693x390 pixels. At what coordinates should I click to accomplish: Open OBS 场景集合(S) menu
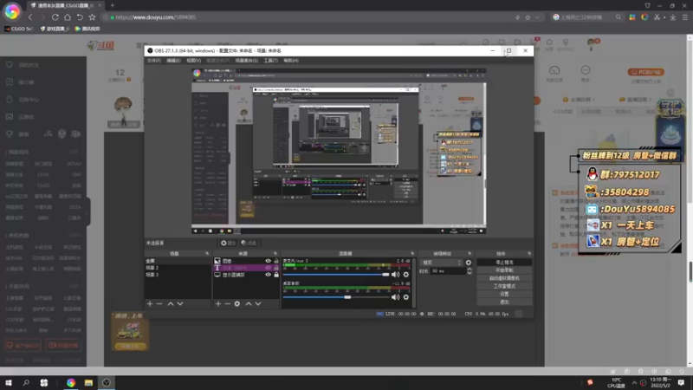click(247, 61)
